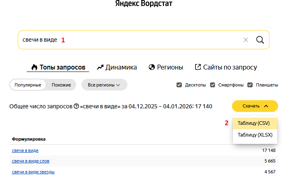The height and width of the screenshot is (177, 283).
Task: Clear the search field with the X icon
Action: pyautogui.click(x=246, y=40)
